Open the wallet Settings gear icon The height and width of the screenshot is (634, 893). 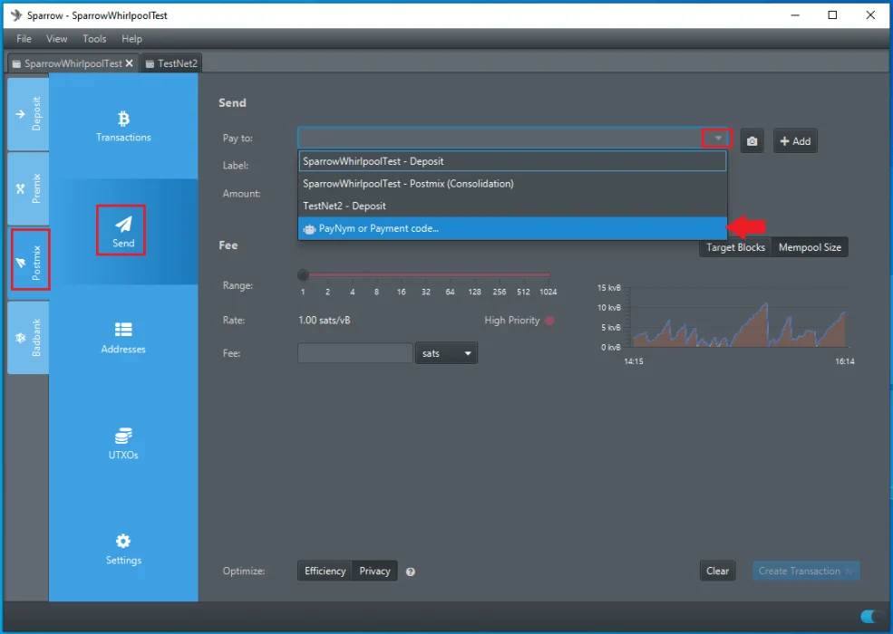pos(123,542)
